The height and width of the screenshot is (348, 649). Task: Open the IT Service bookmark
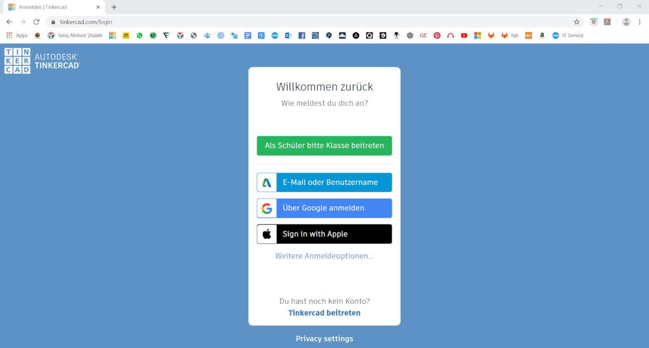[x=568, y=35]
